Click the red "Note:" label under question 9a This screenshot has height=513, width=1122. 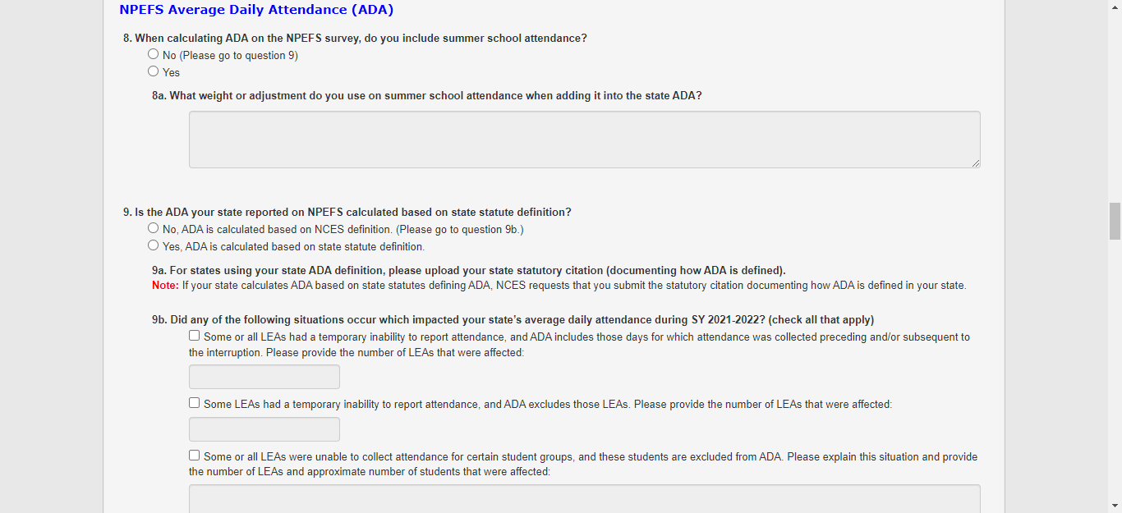tap(165, 286)
